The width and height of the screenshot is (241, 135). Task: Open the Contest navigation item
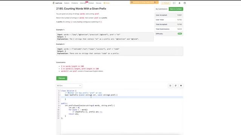(91, 3)
